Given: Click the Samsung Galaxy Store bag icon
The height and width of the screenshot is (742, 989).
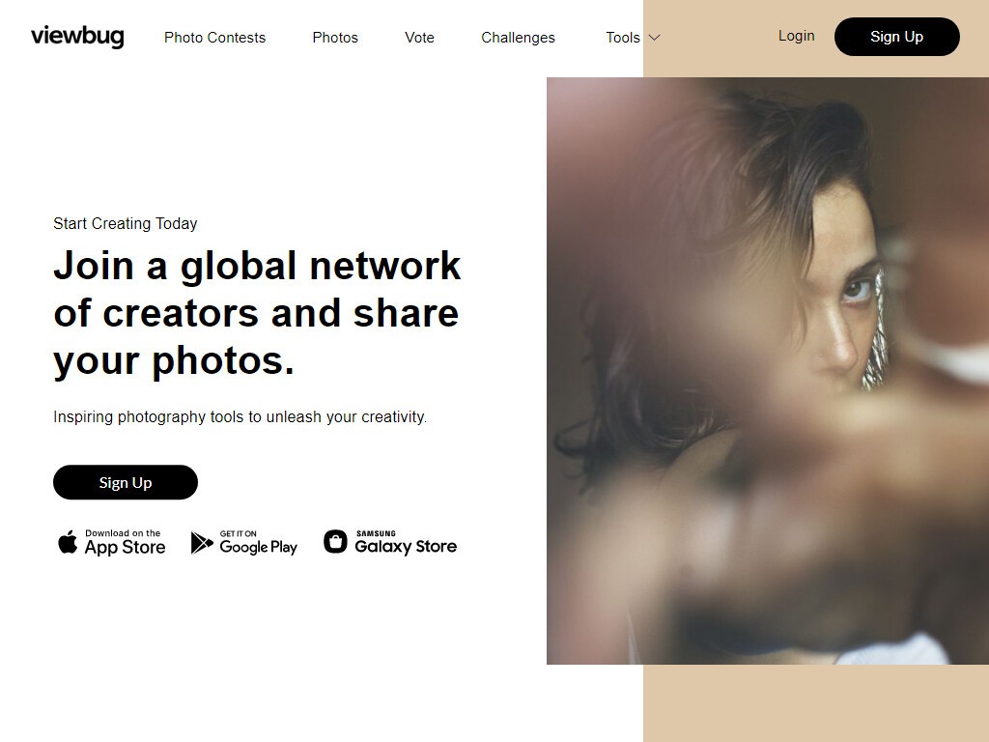Looking at the screenshot, I should pyautogui.click(x=335, y=541).
